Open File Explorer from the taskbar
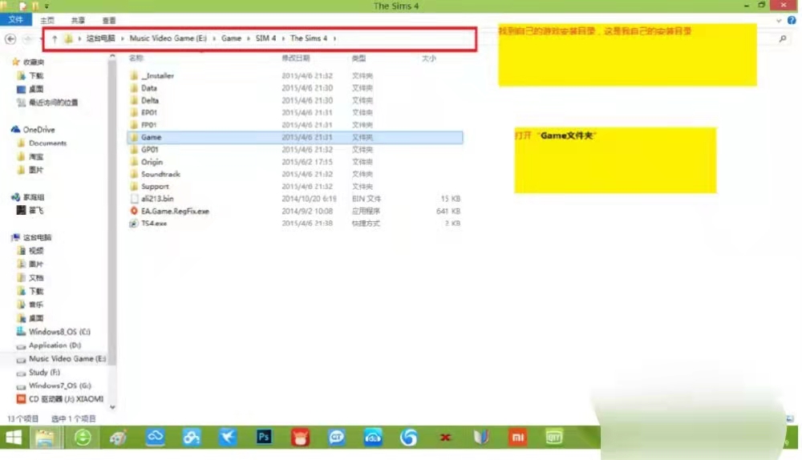 [46, 438]
